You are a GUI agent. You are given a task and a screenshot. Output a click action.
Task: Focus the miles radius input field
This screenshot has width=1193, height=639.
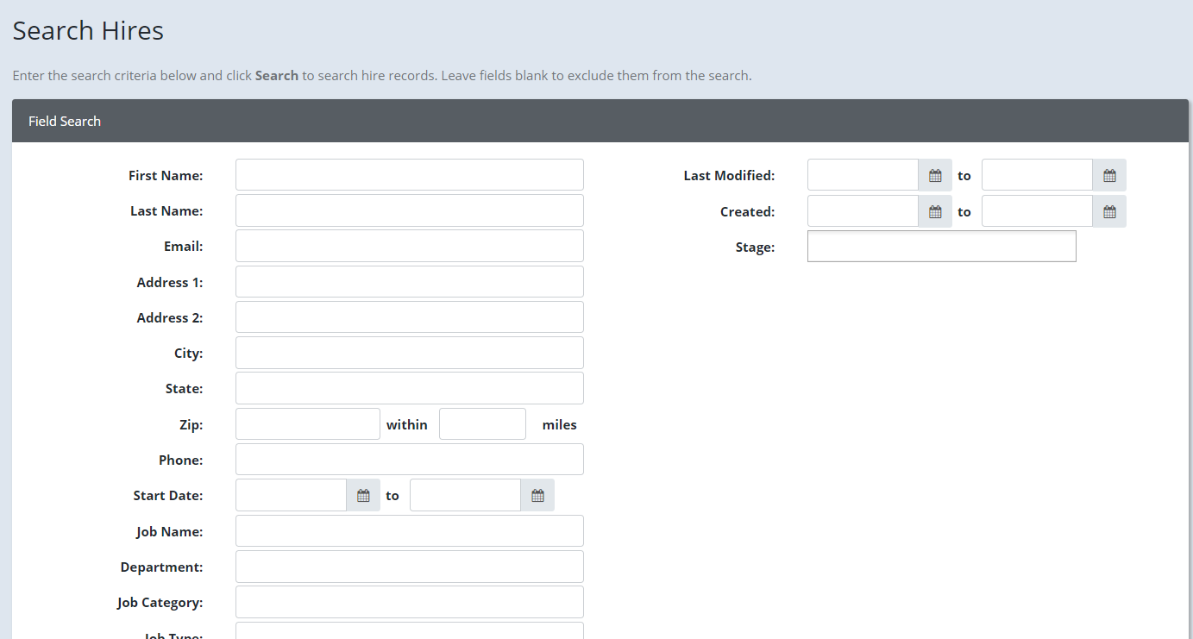[482, 423]
